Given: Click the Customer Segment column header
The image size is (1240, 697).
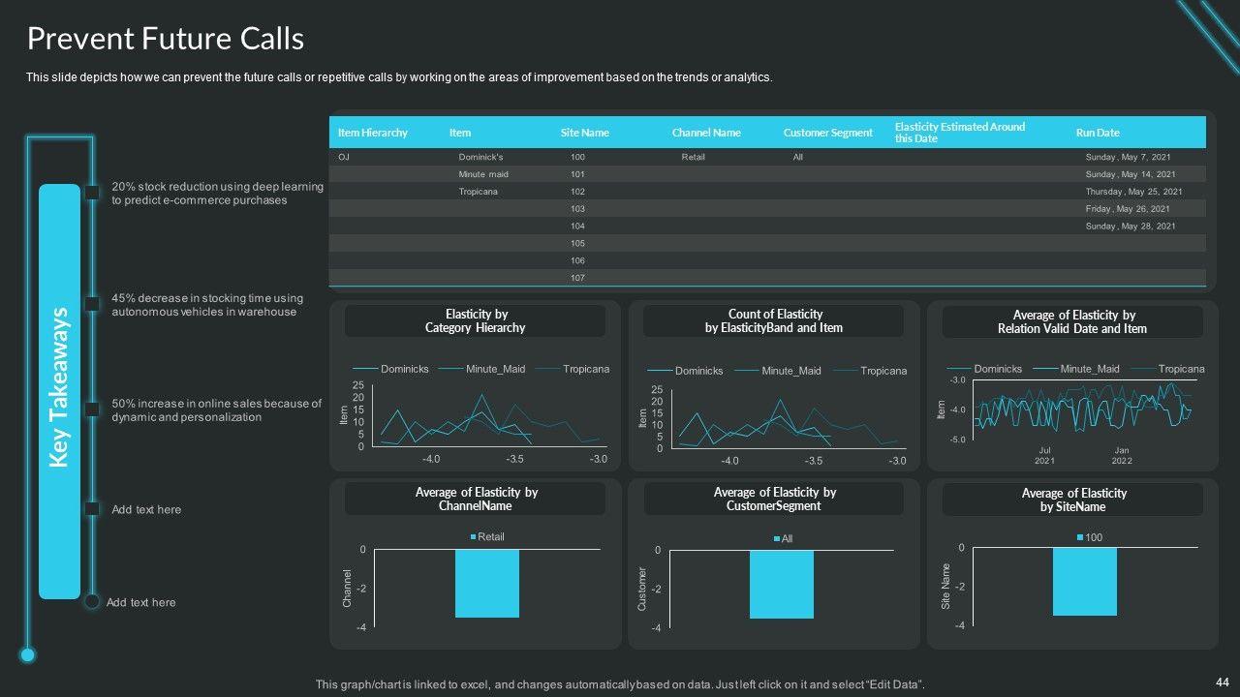Looking at the screenshot, I should pyautogui.click(x=827, y=133).
